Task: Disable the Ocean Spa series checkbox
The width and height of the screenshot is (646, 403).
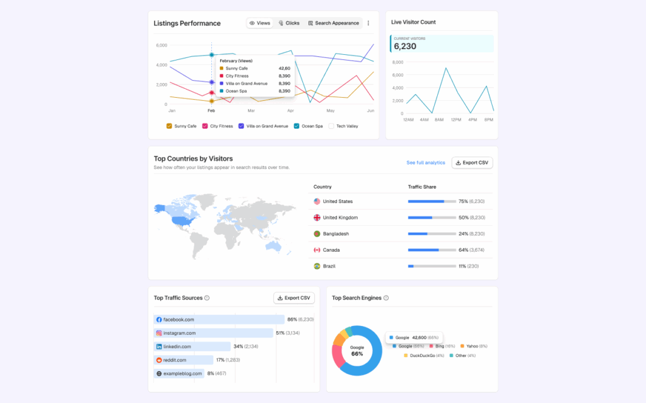Action: [x=297, y=126]
